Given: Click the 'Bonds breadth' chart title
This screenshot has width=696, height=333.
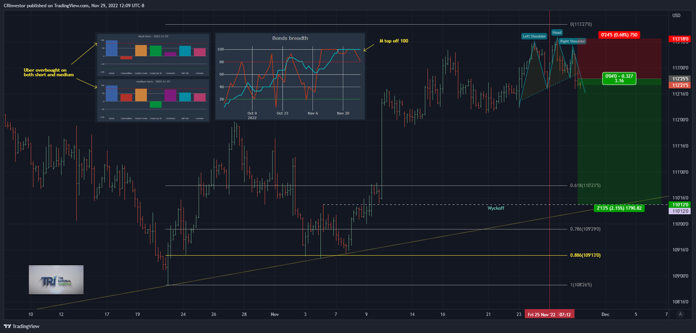Looking at the screenshot, I should point(290,38).
